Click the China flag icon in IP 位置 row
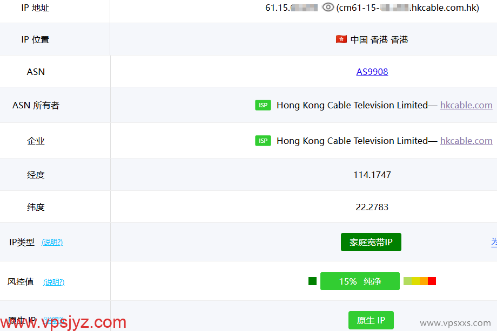Viewport: 497px width, 331px height. (x=340, y=39)
